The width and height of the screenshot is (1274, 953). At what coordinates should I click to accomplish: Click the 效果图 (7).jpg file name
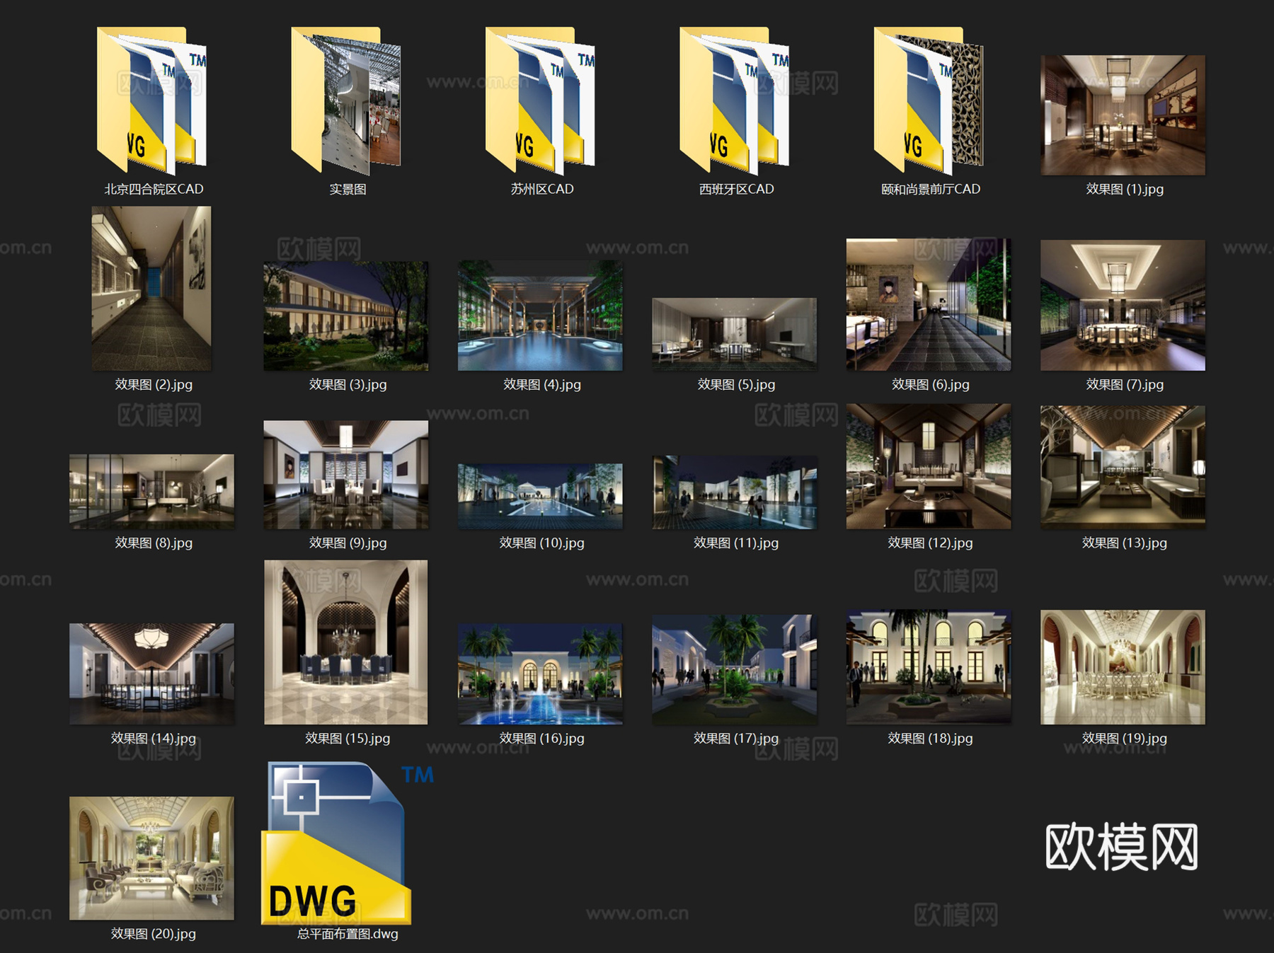[x=1125, y=385]
